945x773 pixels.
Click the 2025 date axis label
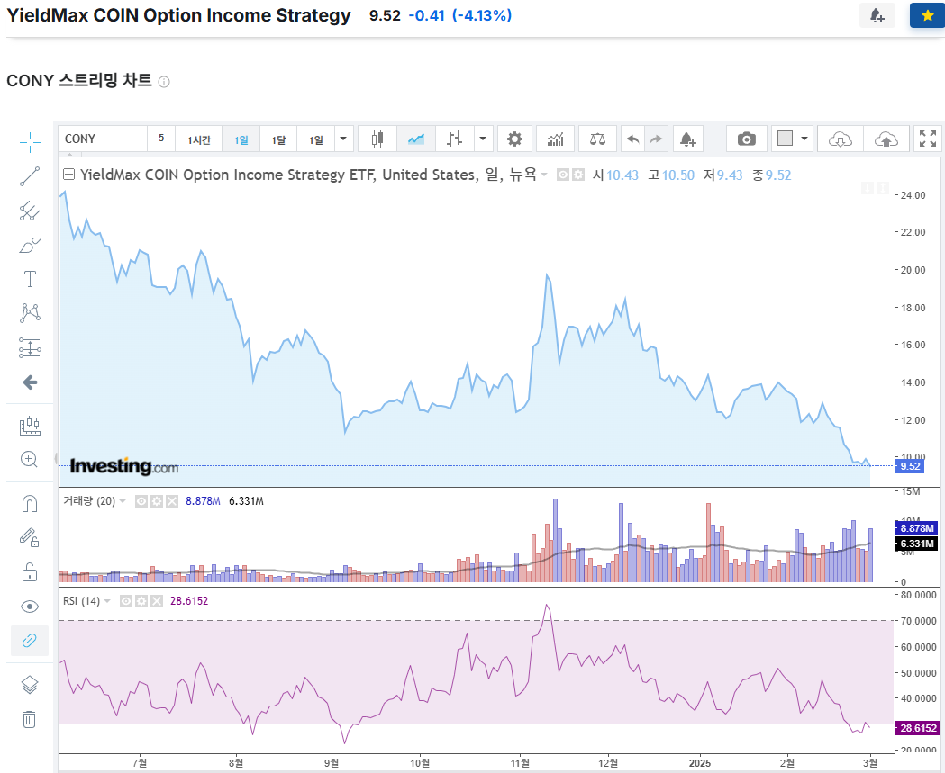[x=700, y=763]
